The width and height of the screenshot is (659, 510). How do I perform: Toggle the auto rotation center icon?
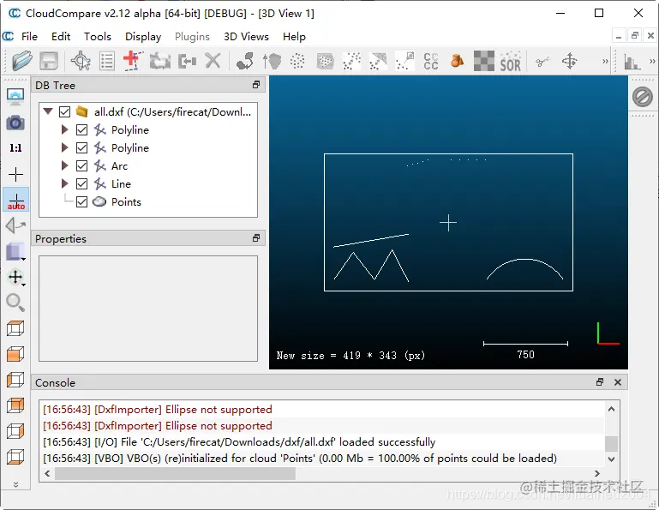tap(16, 200)
